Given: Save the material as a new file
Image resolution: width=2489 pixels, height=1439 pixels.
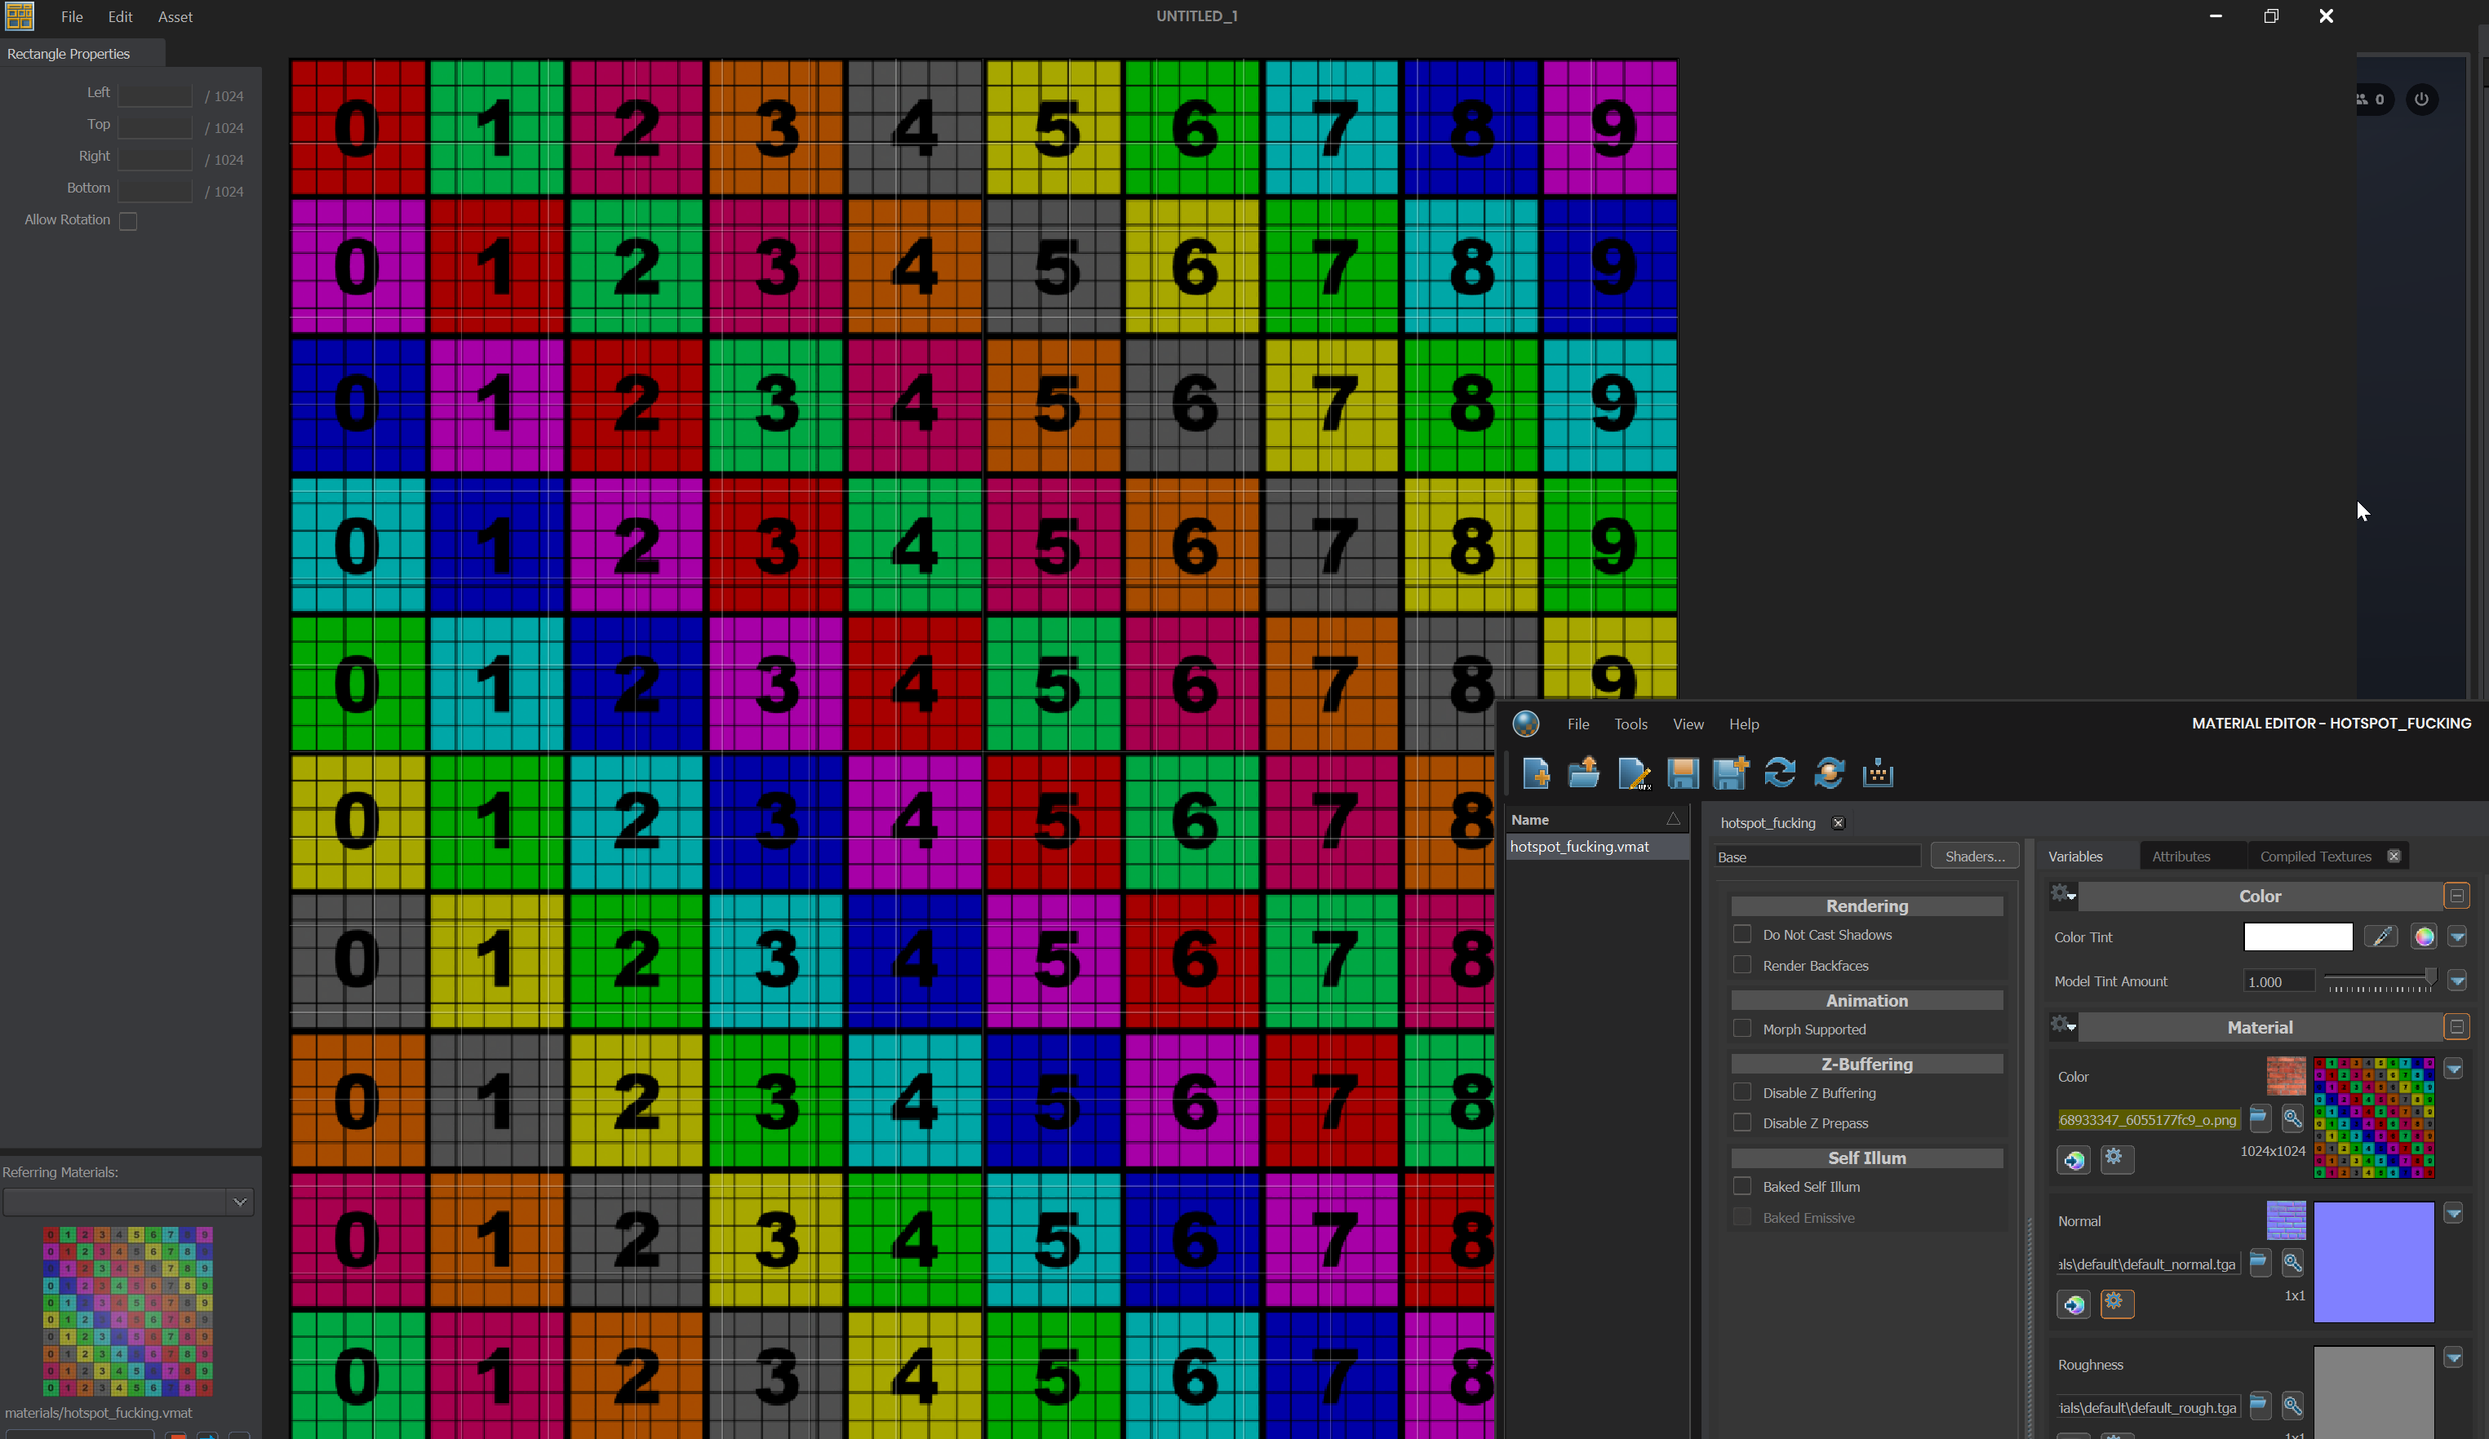Looking at the screenshot, I should point(1730,774).
